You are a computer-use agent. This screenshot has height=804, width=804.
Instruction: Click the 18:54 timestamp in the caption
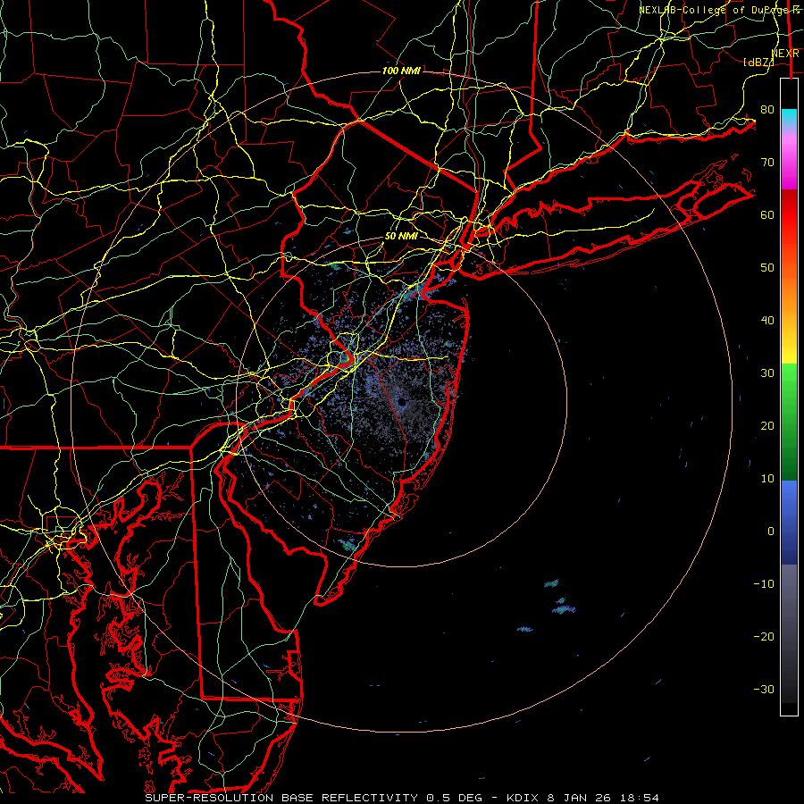point(639,798)
